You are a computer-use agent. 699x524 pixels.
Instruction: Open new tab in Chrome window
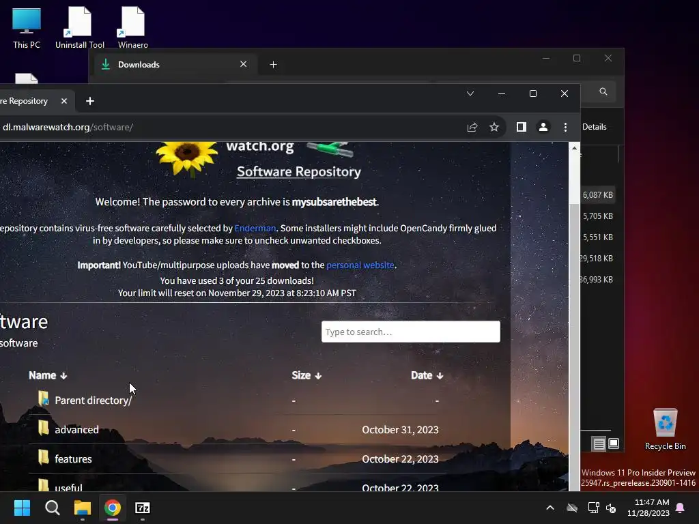coord(90,101)
